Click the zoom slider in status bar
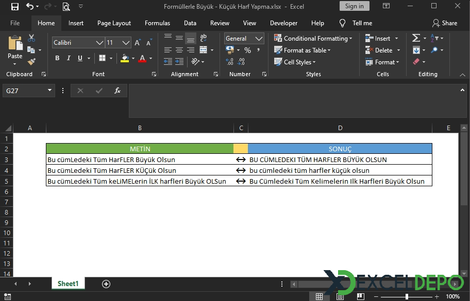The width and height of the screenshot is (470, 301). coord(407,296)
